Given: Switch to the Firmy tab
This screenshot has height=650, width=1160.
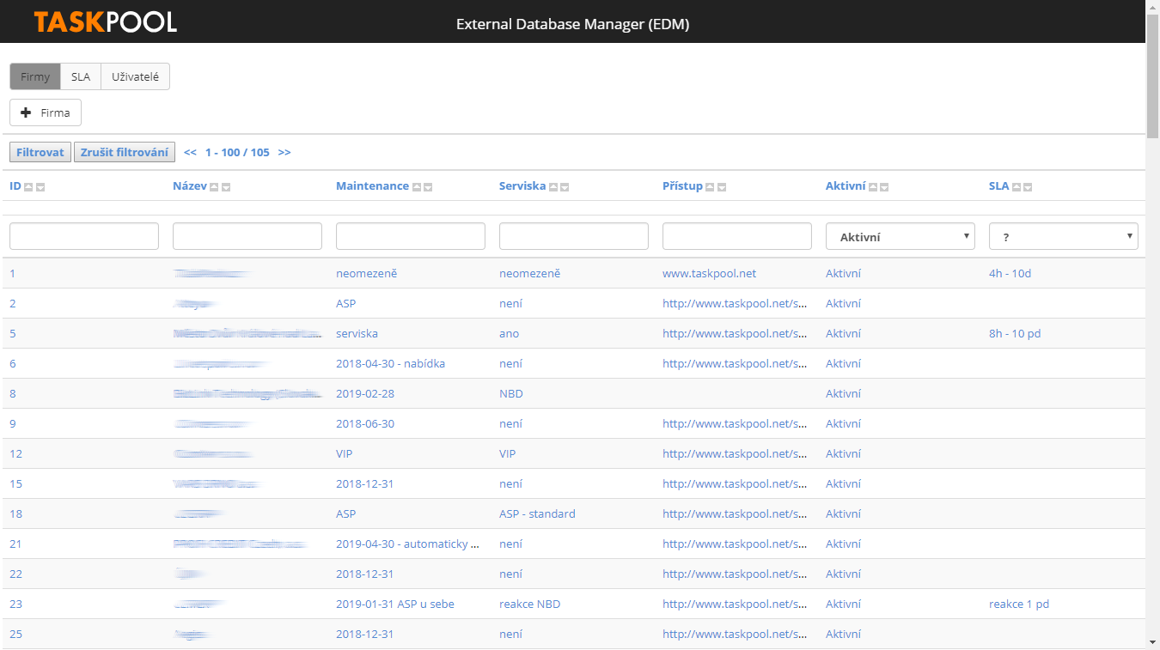Looking at the screenshot, I should click(35, 76).
